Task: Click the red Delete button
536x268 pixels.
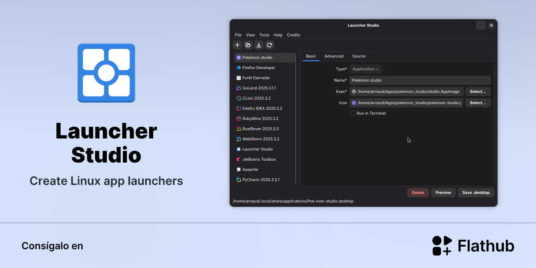Action: 418,193
